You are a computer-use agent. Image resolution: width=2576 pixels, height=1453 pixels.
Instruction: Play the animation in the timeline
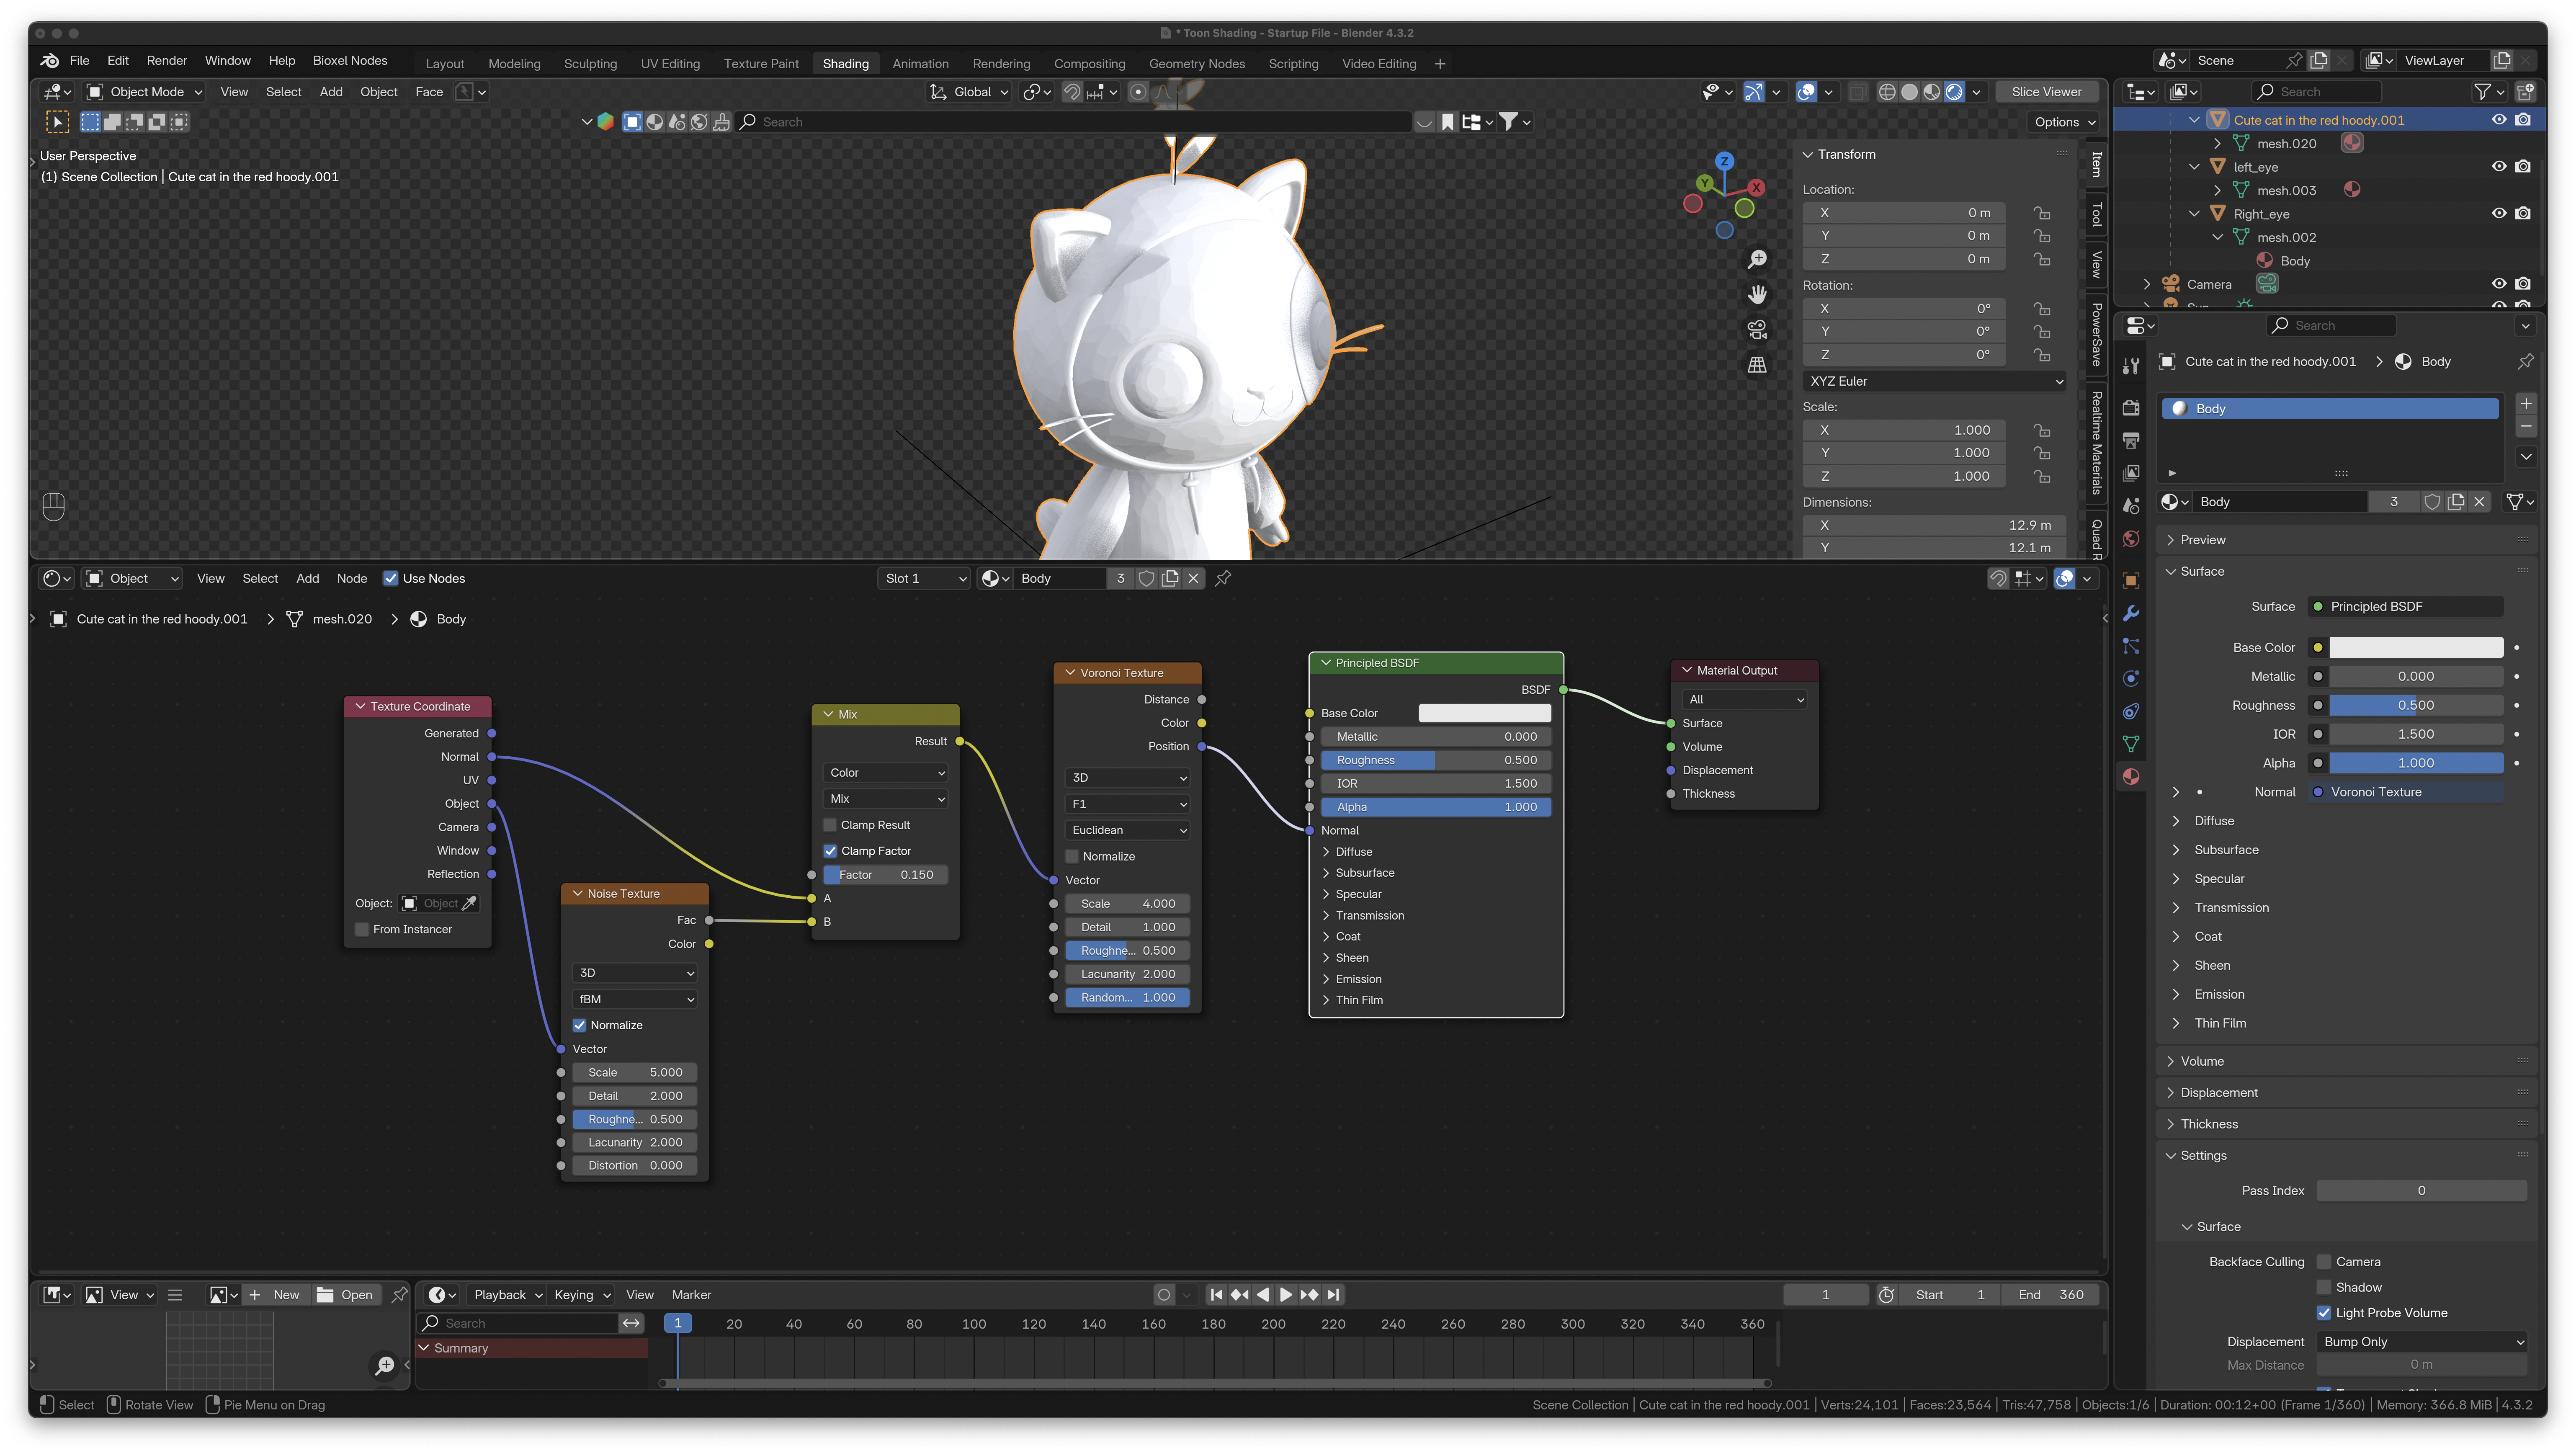point(1286,1296)
